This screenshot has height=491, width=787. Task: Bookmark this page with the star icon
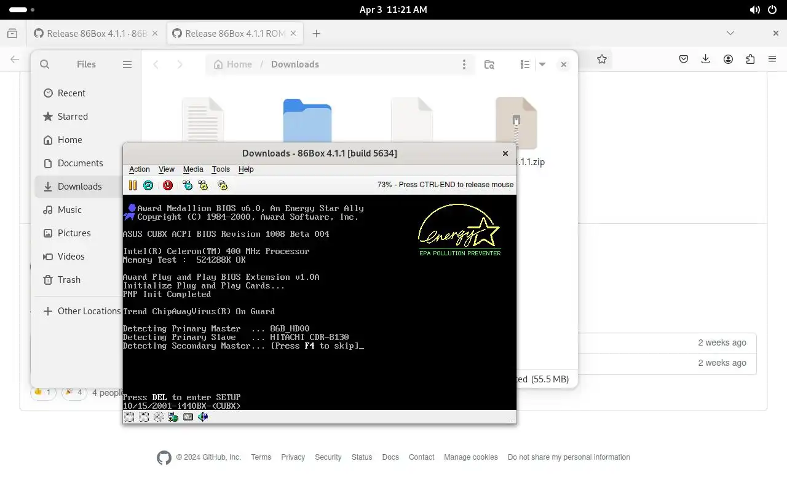pyautogui.click(x=602, y=59)
